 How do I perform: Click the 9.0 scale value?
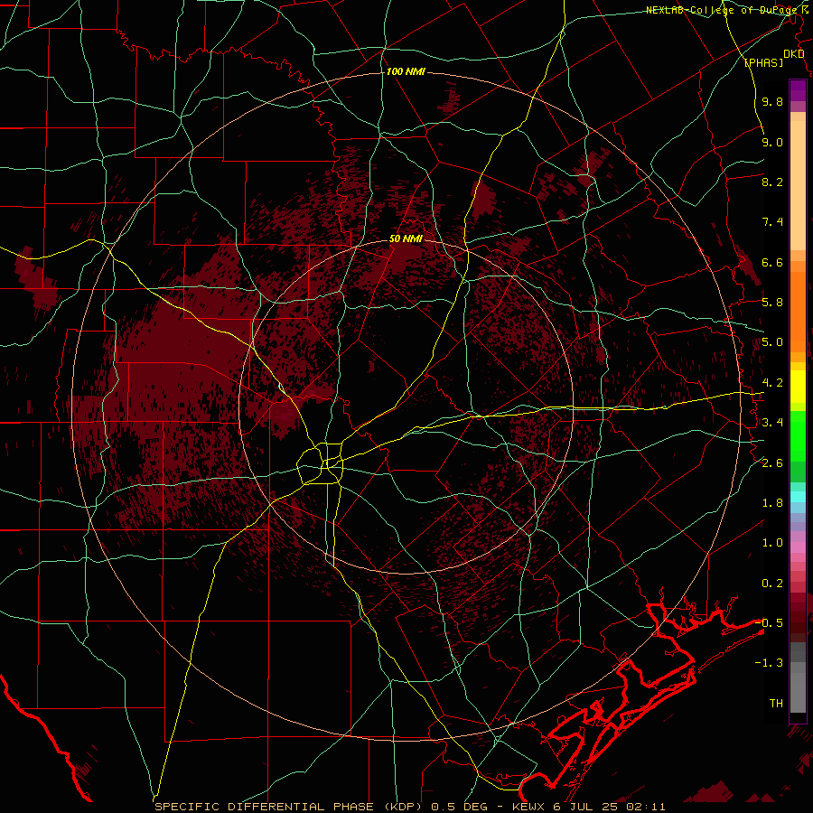pos(772,142)
